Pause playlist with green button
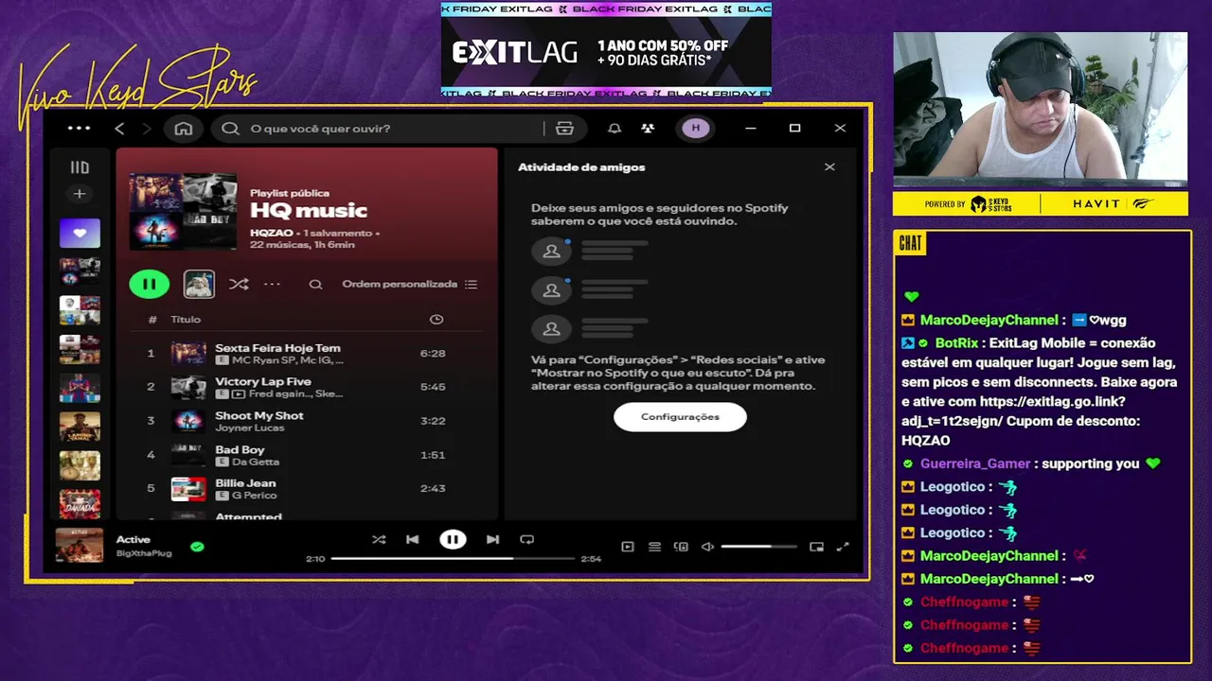1212x681 pixels. tap(149, 284)
